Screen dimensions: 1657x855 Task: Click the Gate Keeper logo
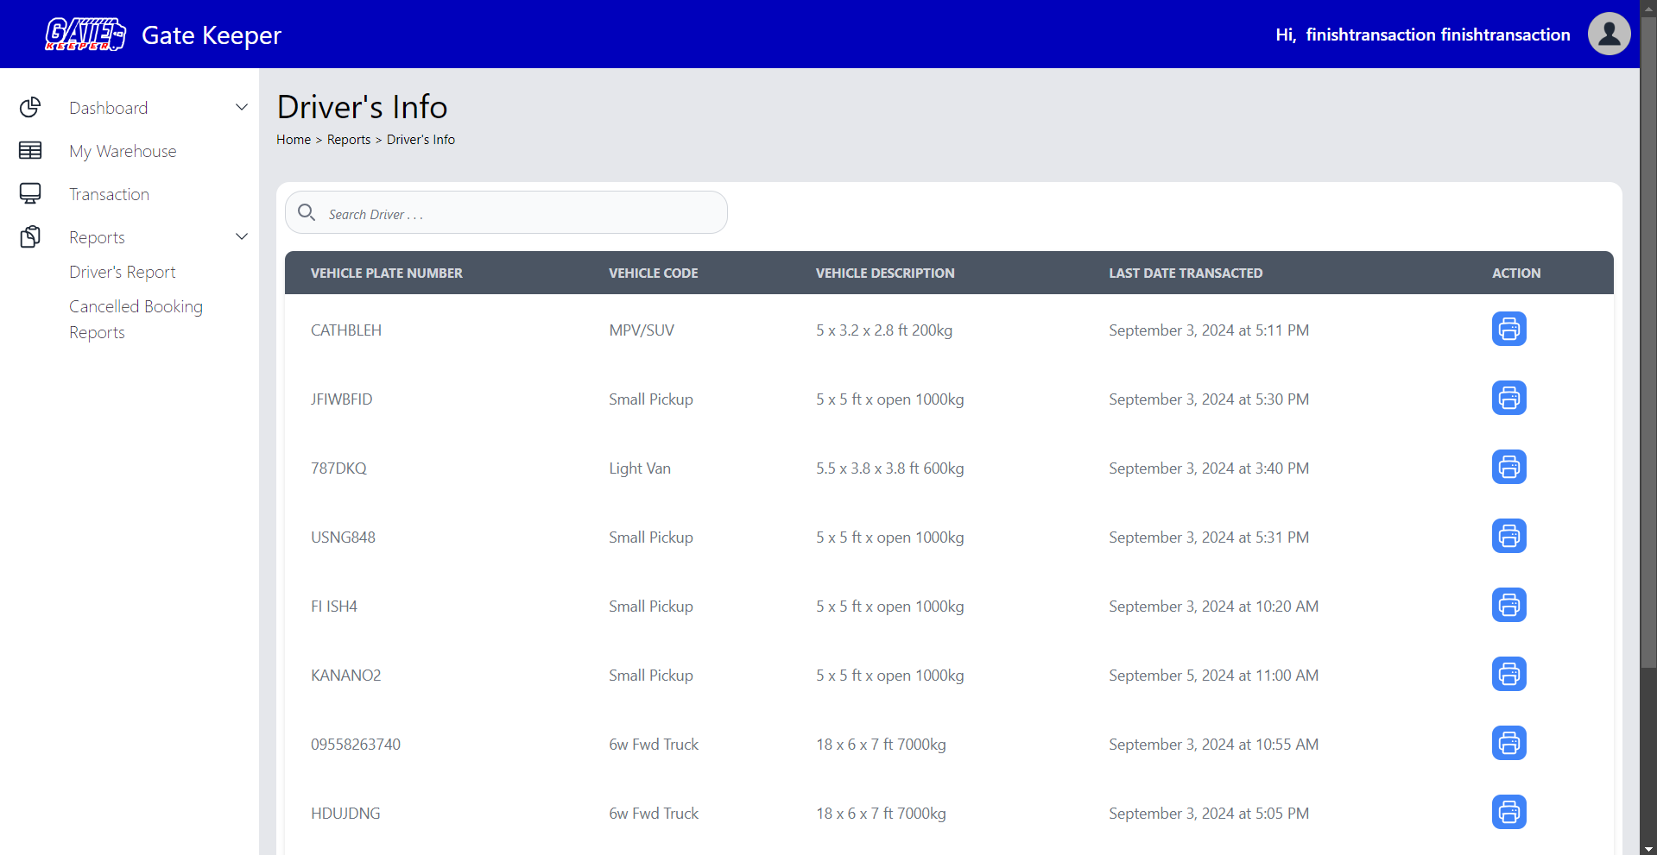click(x=85, y=35)
